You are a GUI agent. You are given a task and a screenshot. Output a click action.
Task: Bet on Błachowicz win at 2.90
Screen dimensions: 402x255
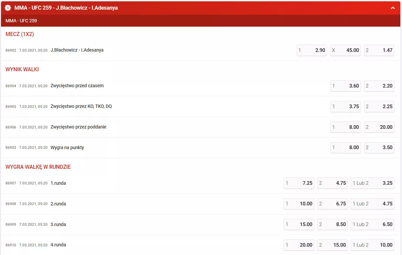click(x=312, y=50)
